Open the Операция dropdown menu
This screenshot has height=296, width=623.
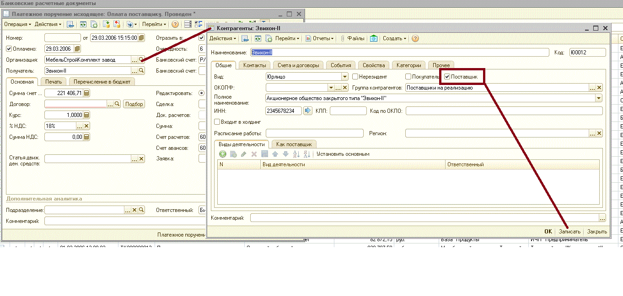click(17, 24)
